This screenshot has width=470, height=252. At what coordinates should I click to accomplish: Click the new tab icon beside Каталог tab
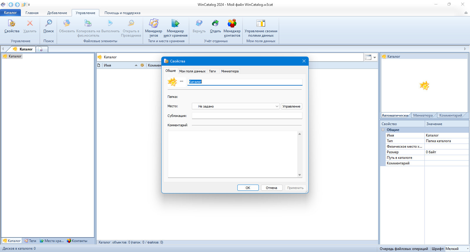41,49
